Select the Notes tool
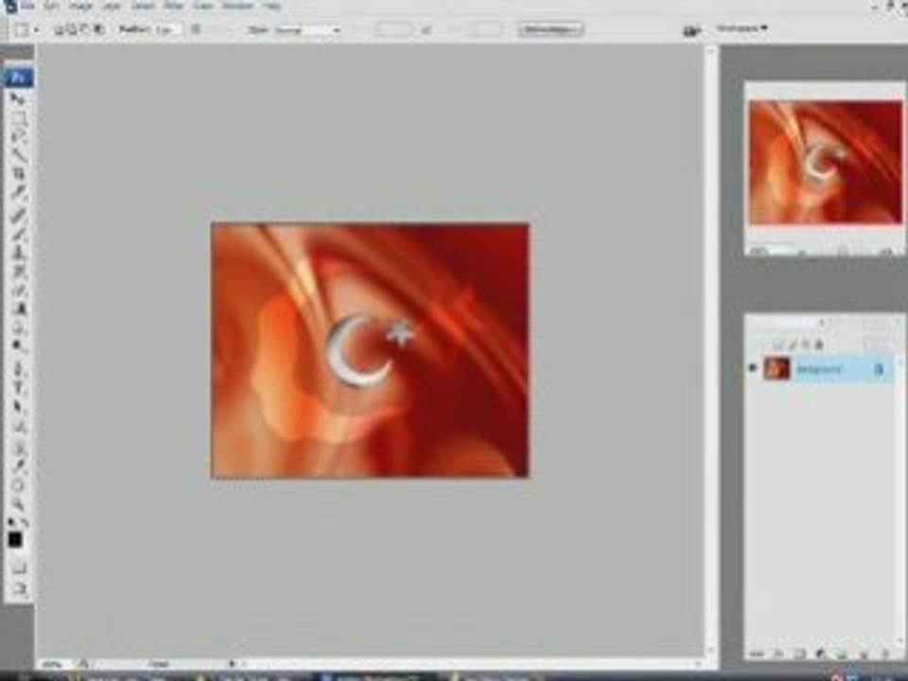Viewport: 908px width, 681px height. coord(18,447)
